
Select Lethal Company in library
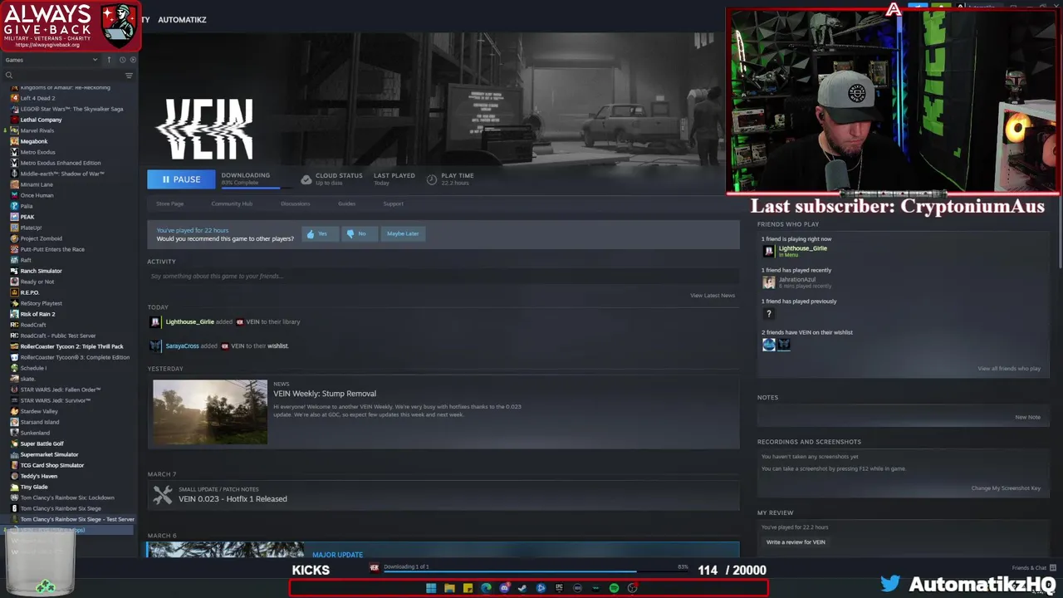41,120
